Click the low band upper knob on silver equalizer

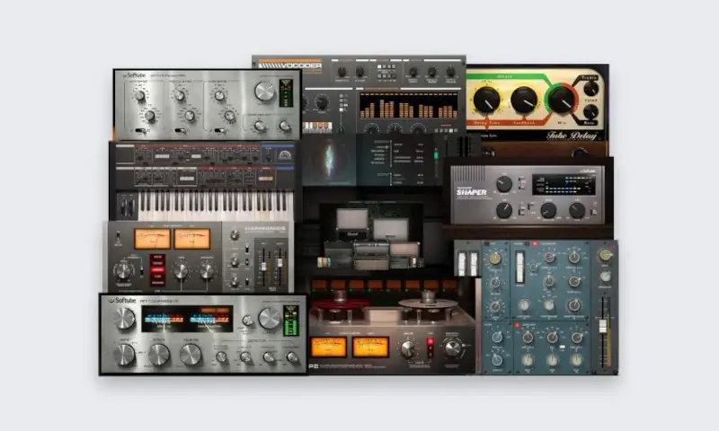[x=139, y=96]
